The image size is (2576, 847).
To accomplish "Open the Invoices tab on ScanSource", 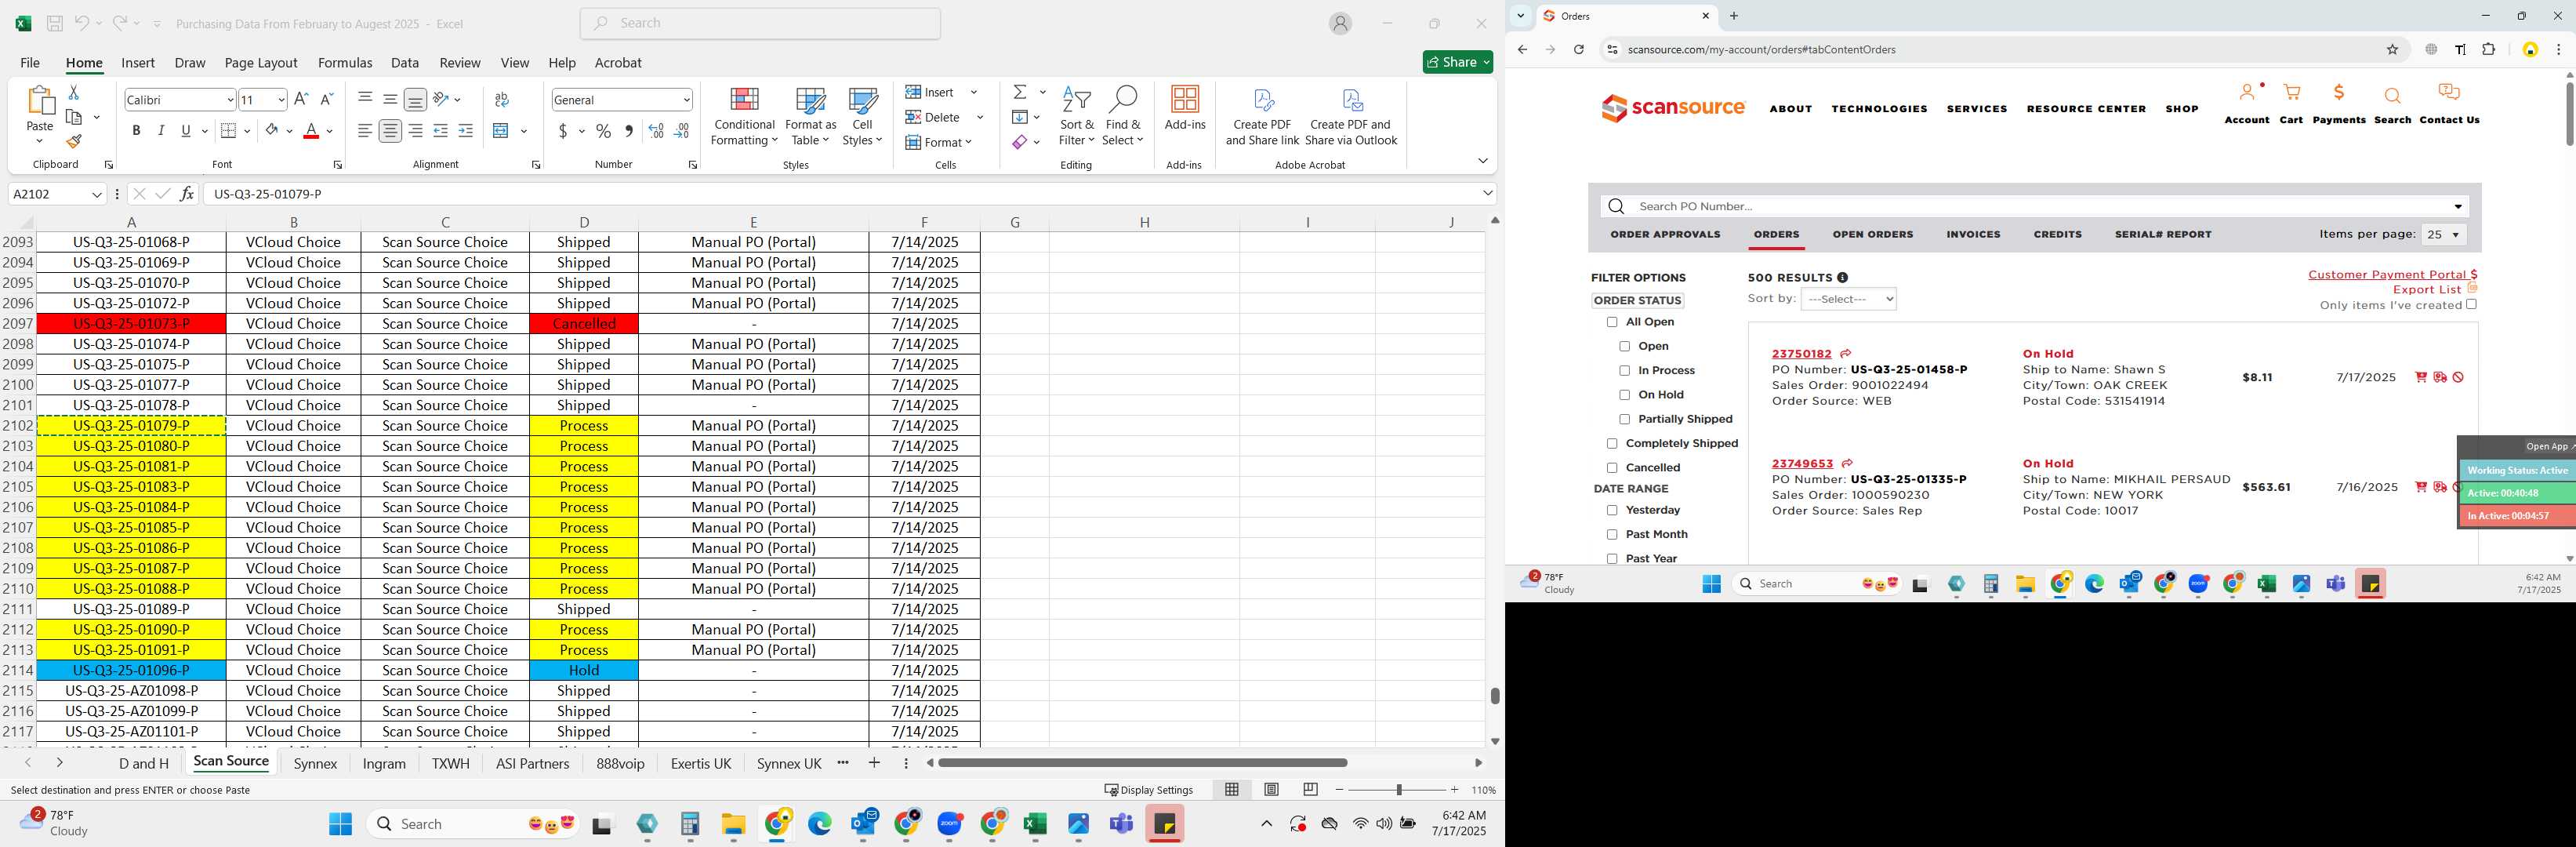I will [x=1973, y=235].
